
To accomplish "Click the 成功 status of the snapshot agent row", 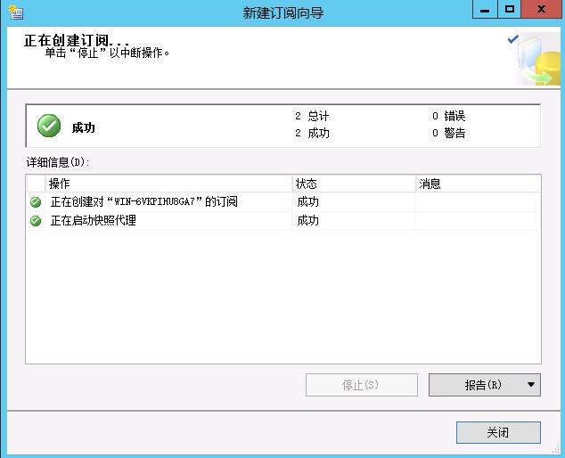I will [x=308, y=221].
